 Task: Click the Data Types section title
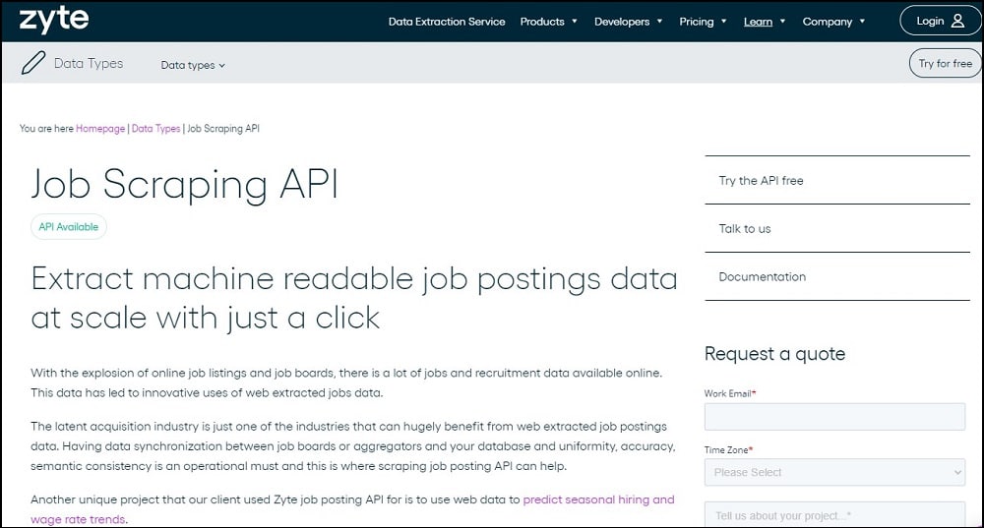pos(89,63)
